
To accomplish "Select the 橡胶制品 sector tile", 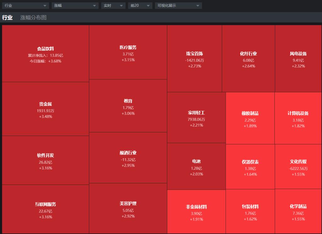I will coord(250,118).
